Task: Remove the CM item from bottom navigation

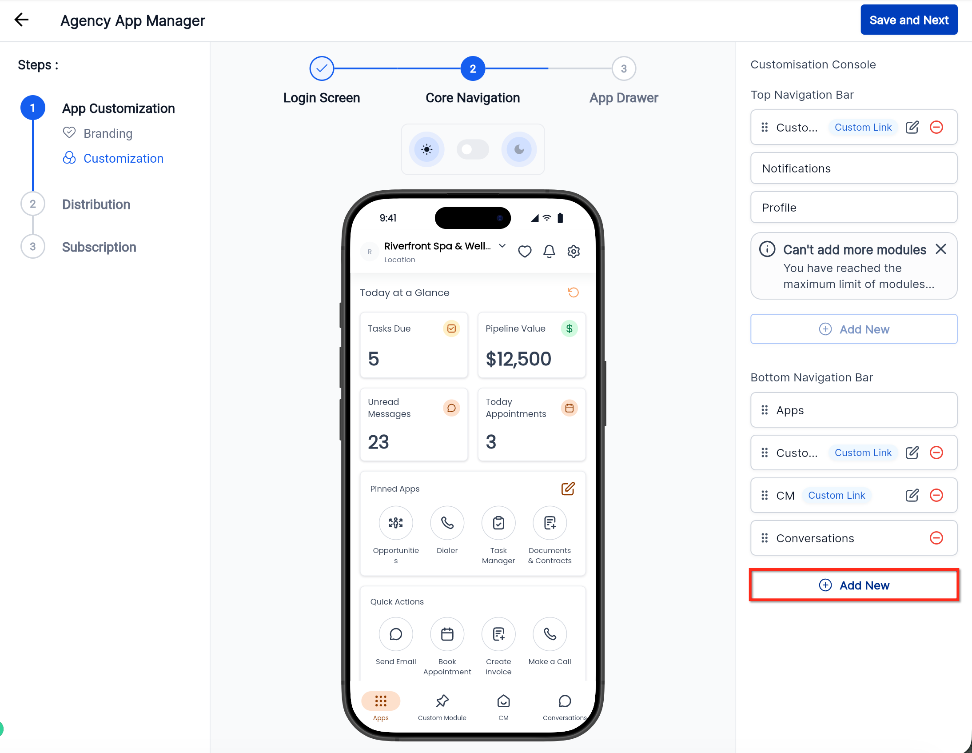Action: [x=936, y=495]
